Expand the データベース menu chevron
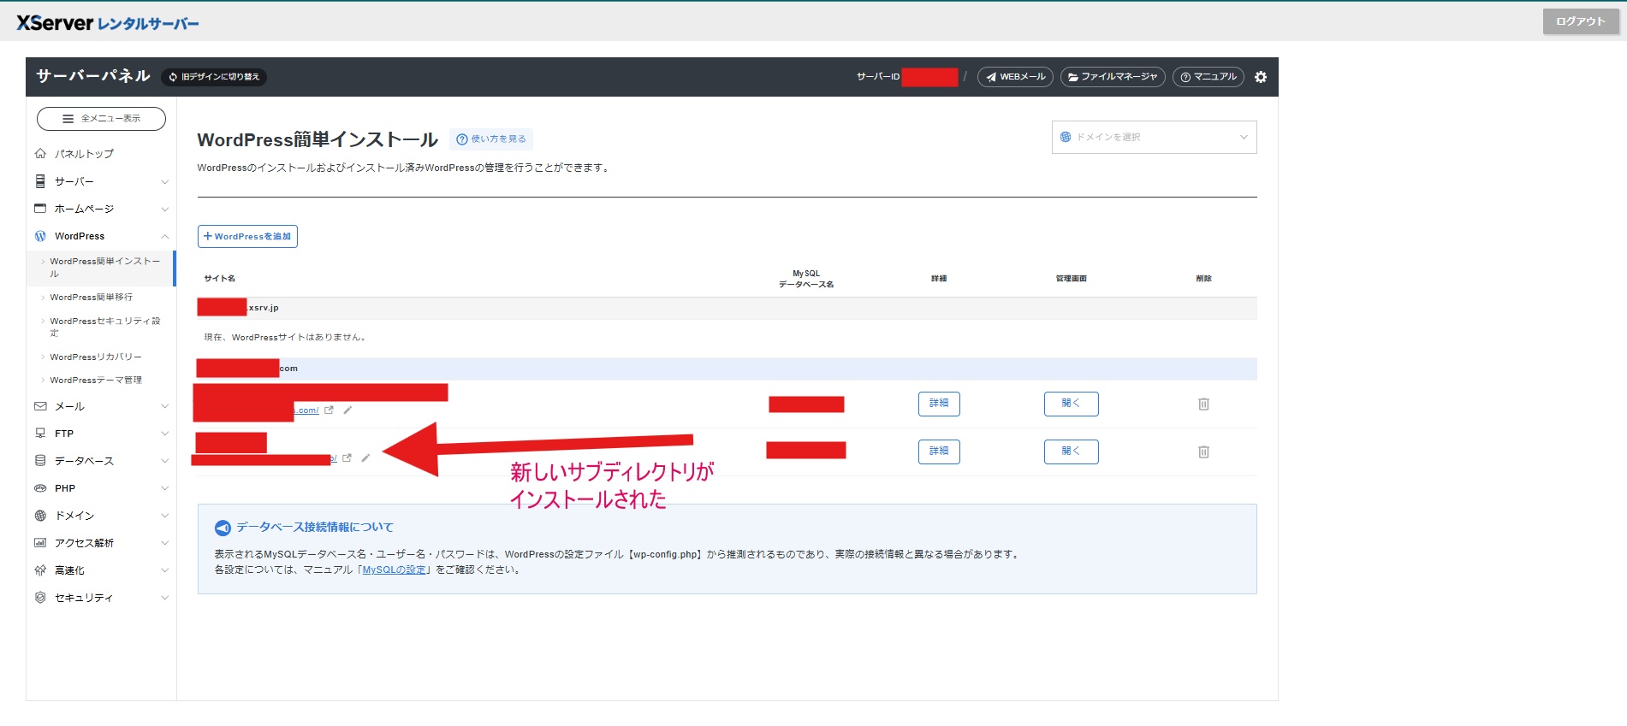1627x726 pixels. click(164, 461)
